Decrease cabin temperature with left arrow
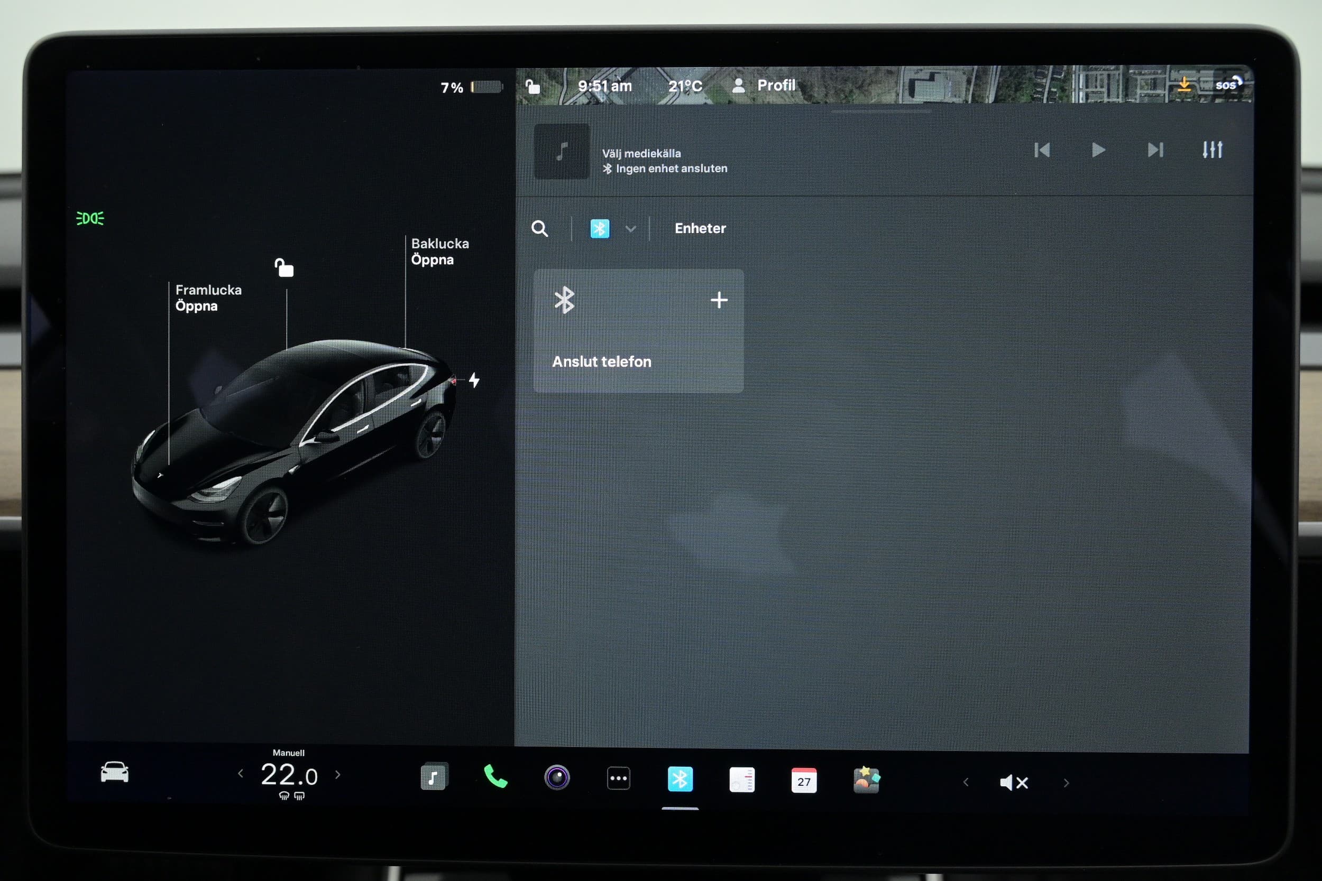The width and height of the screenshot is (1322, 881). pos(241,774)
